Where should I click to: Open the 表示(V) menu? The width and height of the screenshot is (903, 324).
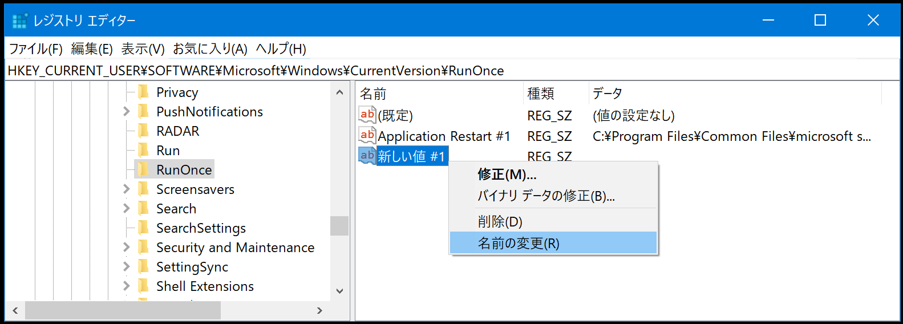click(143, 49)
